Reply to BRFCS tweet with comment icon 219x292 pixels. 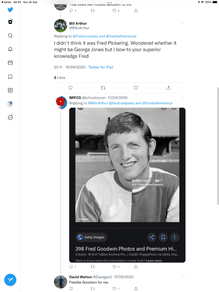[71, 267]
